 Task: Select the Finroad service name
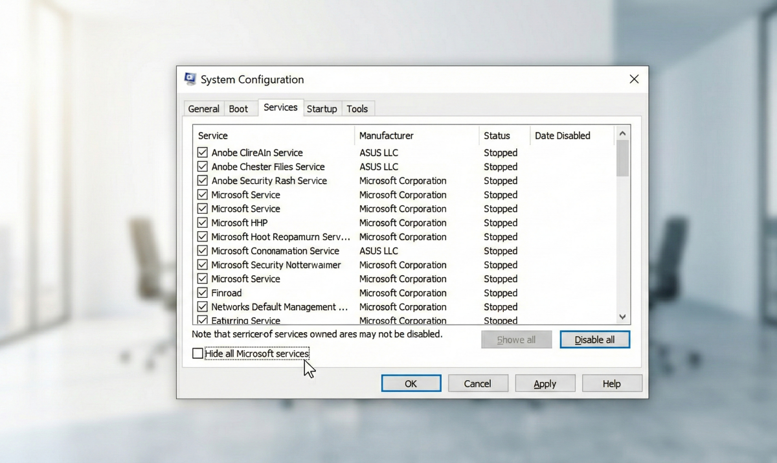(x=226, y=293)
